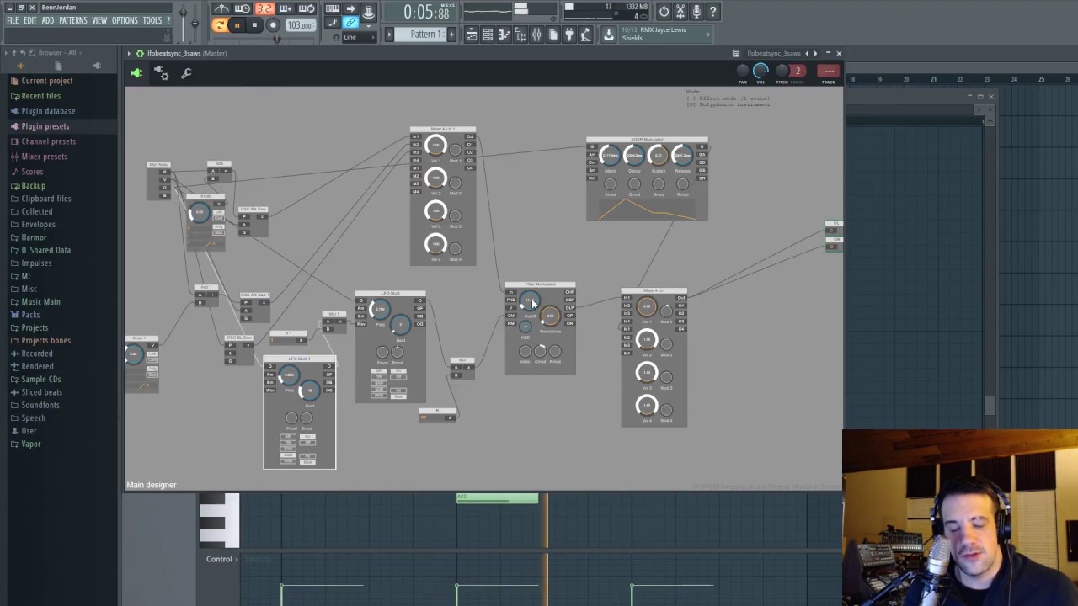Click the typing-keyboard-to-piano icon

coord(332,8)
